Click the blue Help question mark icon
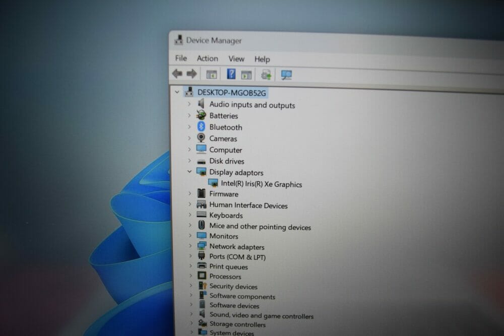Screen dimensions: 504x336 pos(231,74)
